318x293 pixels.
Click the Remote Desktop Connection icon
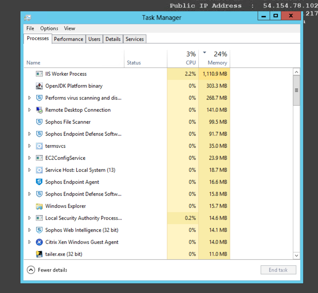point(39,110)
